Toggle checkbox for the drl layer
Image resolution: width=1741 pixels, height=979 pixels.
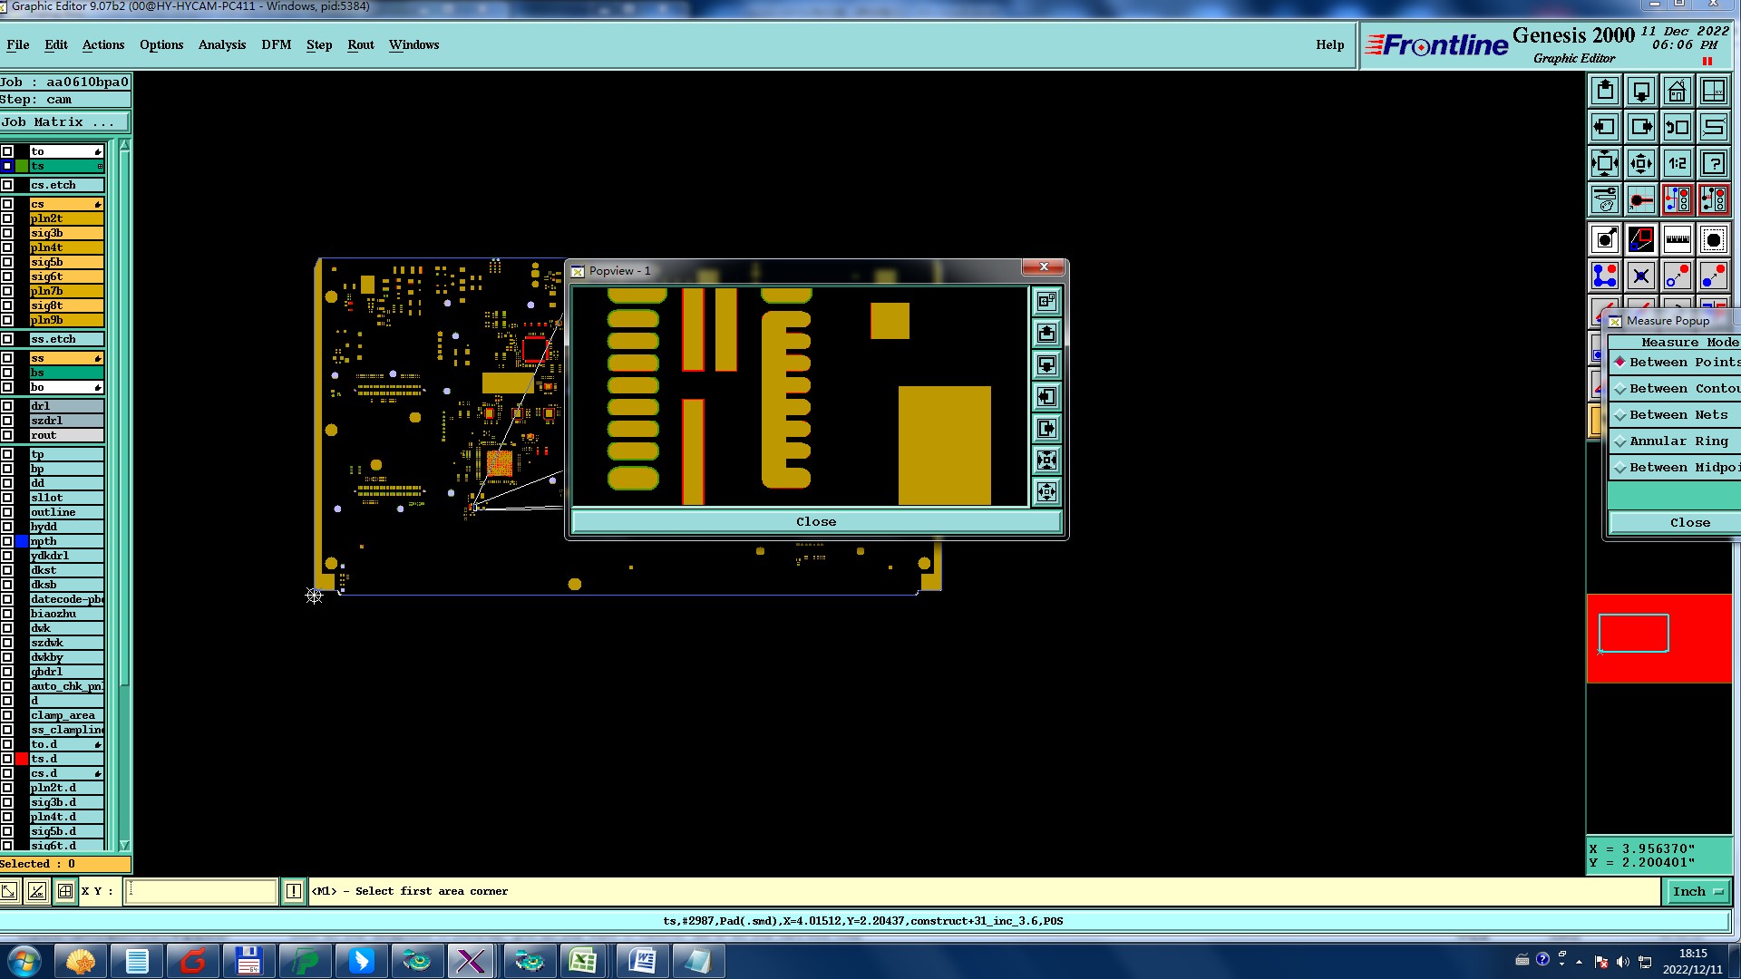(x=7, y=406)
